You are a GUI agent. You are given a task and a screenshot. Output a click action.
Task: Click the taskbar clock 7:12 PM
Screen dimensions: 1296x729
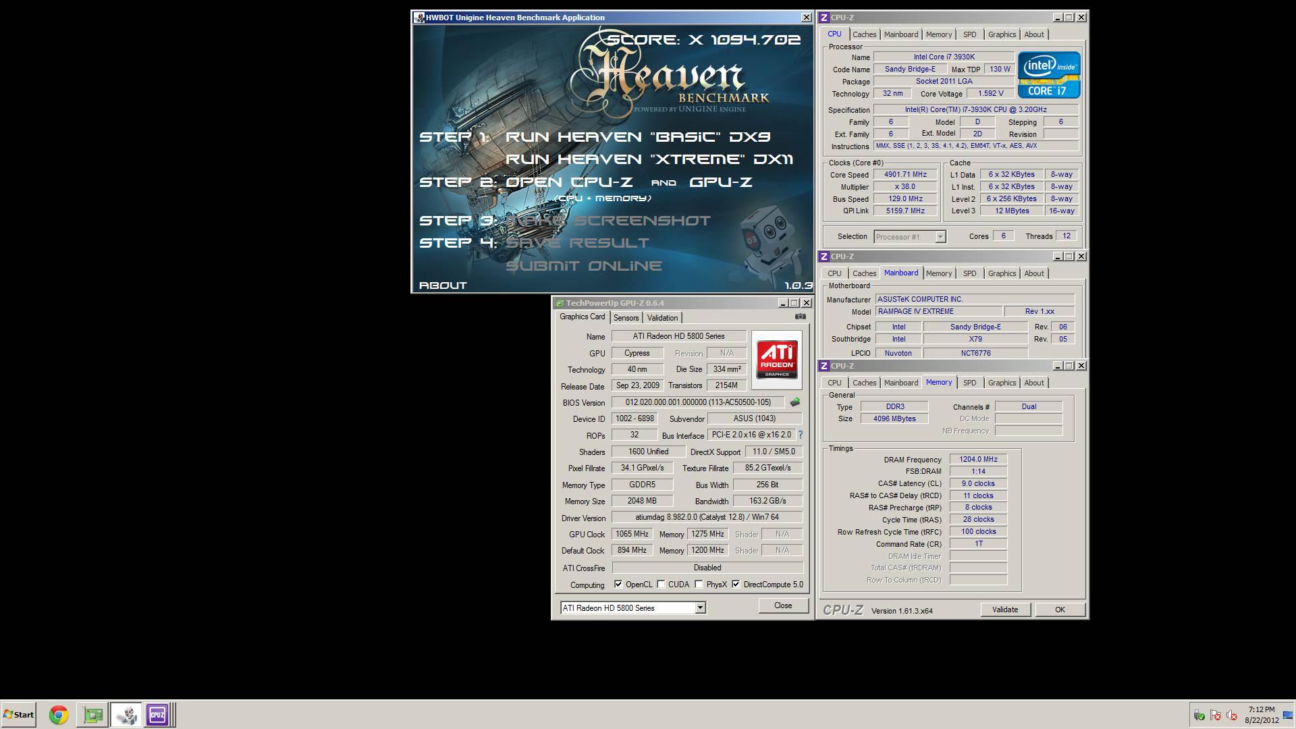[x=1262, y=710]
